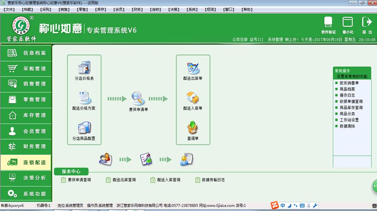Open 要货申请查询 report link
Screen dimensions: 377x211
coord(76,180)
